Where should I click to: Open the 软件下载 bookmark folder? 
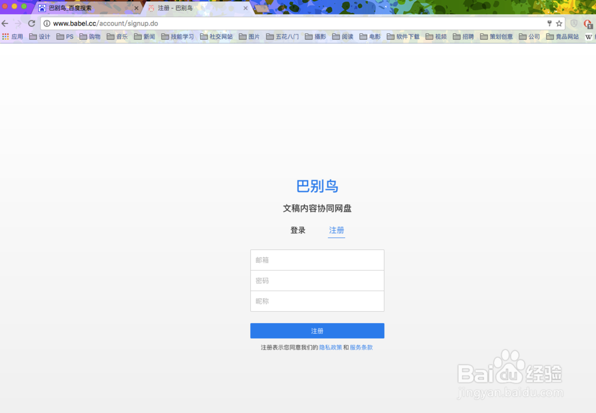point(403,36)
